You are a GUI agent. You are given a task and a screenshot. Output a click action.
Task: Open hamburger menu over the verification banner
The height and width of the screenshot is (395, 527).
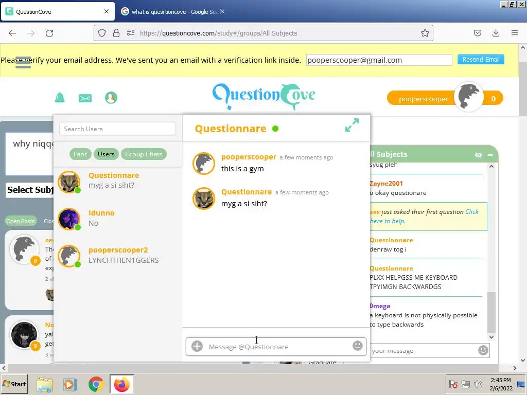[23, 62]
